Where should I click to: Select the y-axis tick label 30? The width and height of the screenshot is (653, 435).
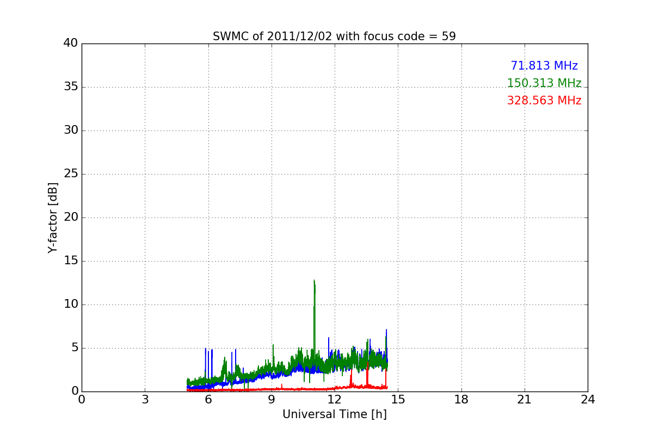71,130
